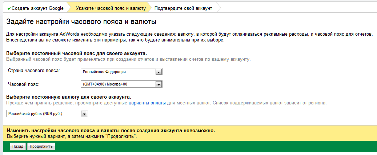Click the arrow on the currency selector
Viewport: 377px width, 155px height.
pos(84,114)
